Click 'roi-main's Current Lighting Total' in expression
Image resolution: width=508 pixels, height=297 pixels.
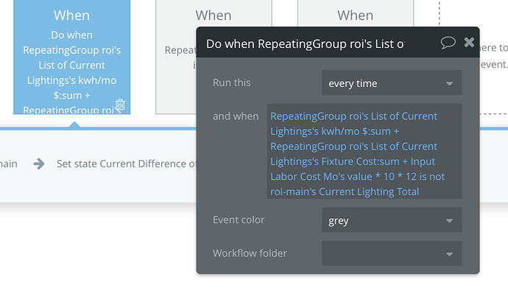pyautogui.click(x=345, y=192)
